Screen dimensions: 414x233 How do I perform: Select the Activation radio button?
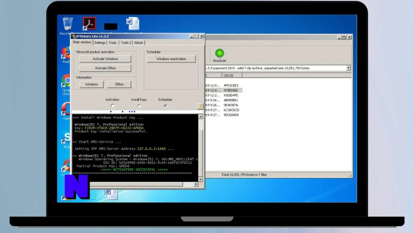tap(112, 106)
